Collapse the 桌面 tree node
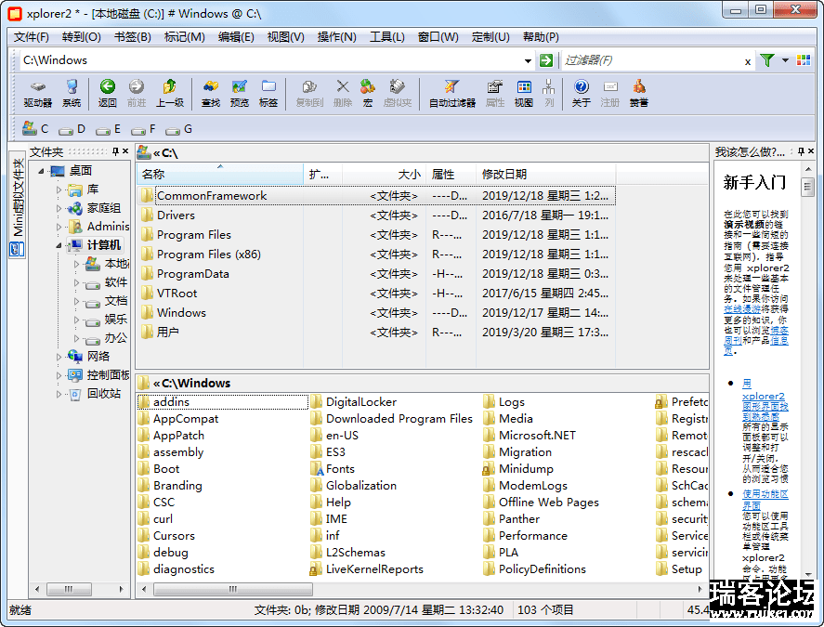824x627 pixels. click(41, 171)
